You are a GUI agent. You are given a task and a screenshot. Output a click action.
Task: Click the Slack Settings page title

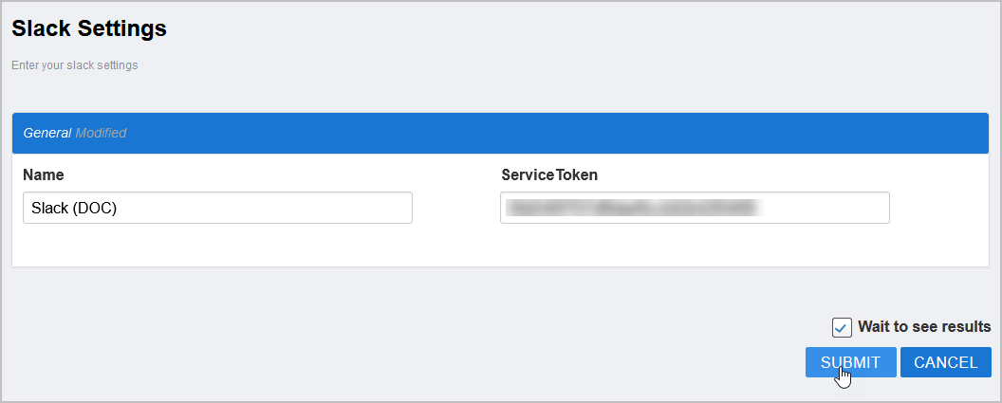click(89, 29)
